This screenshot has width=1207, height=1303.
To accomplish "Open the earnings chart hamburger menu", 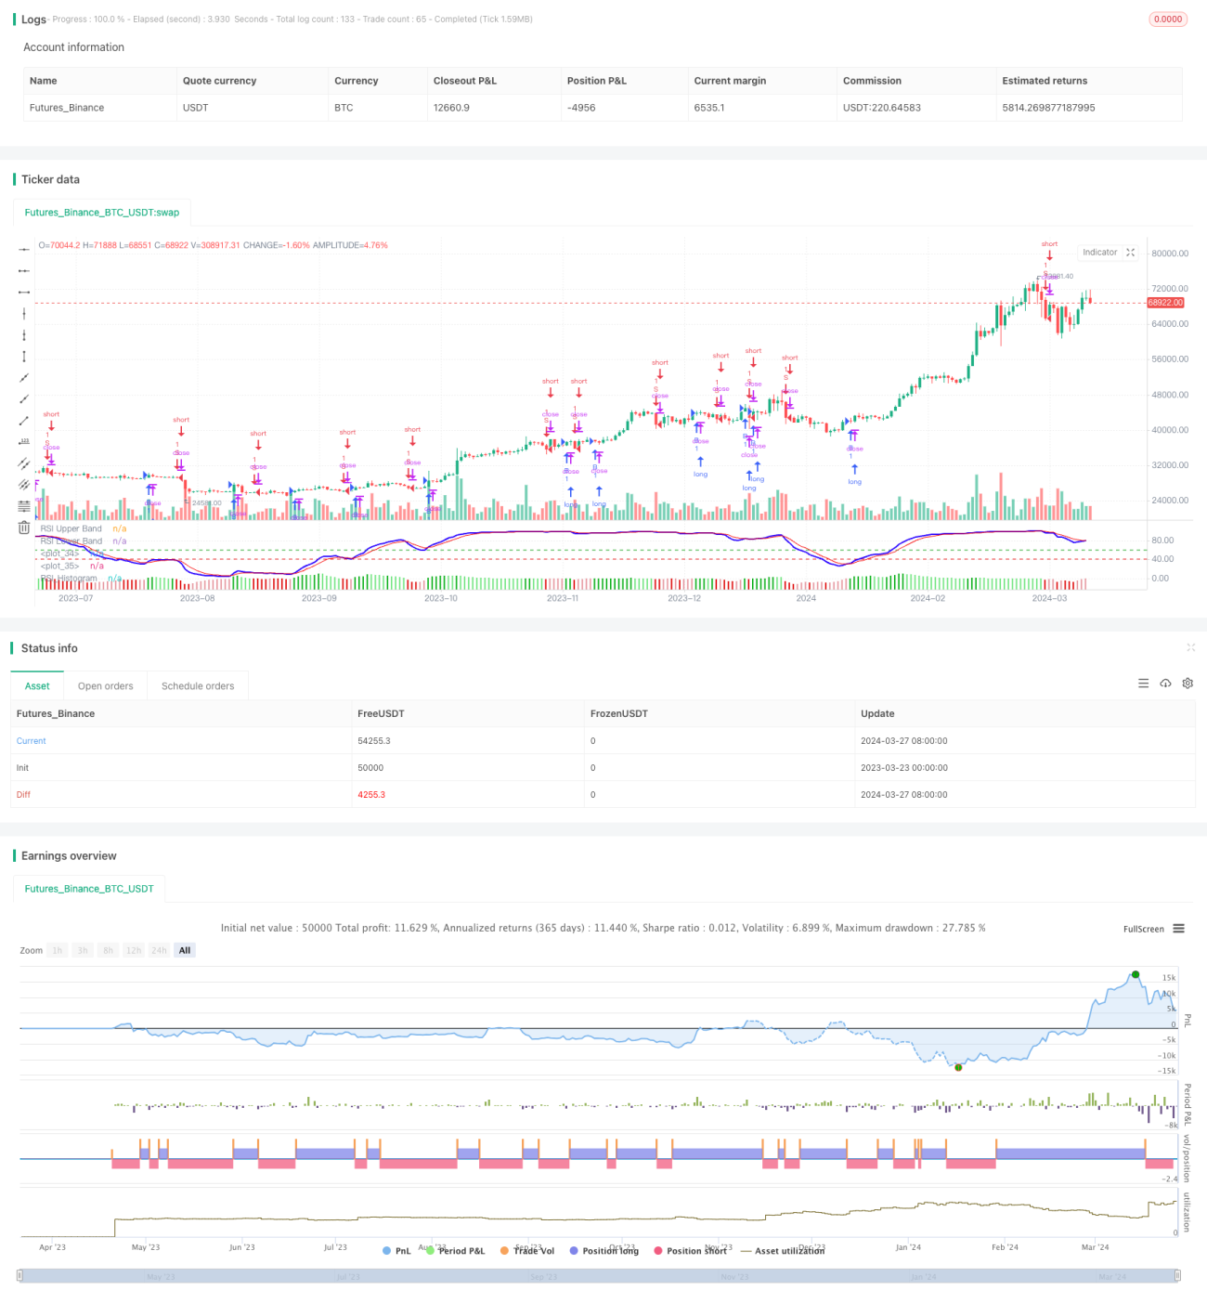I will (1178, 929).
